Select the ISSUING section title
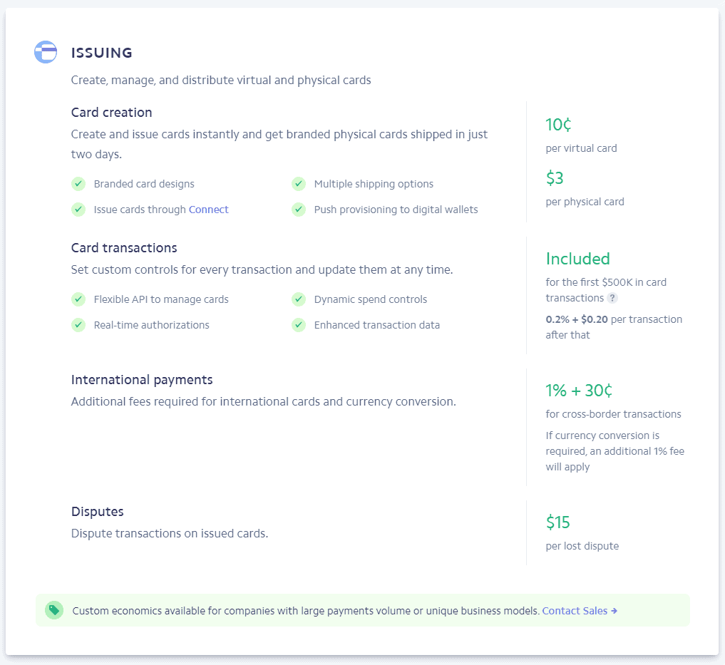 coord(101,53)
